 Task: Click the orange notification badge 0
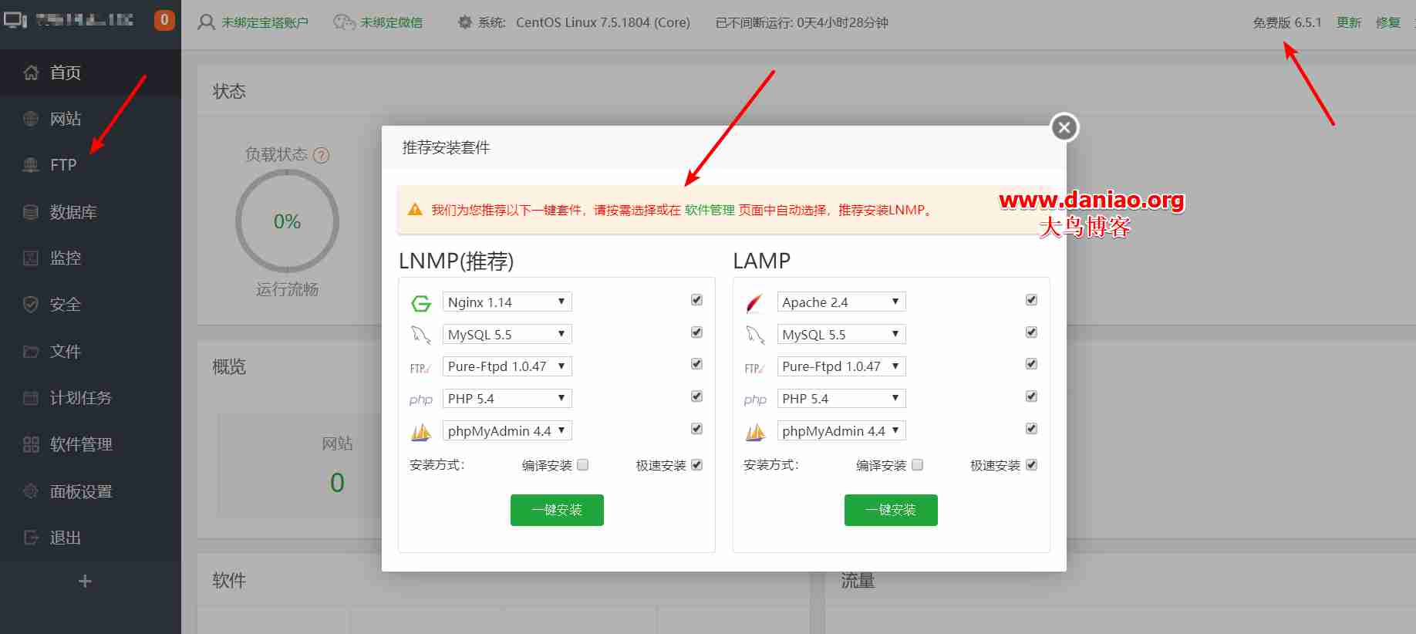[164, 20]
